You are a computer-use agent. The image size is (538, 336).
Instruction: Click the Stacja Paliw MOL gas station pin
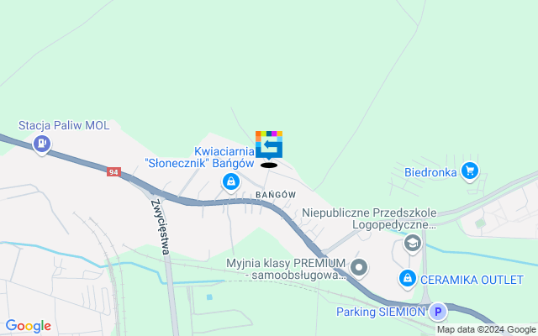tap(42, 144)
